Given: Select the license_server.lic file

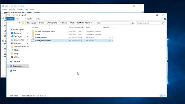Looking at the screenshot, I should point(41,38).
